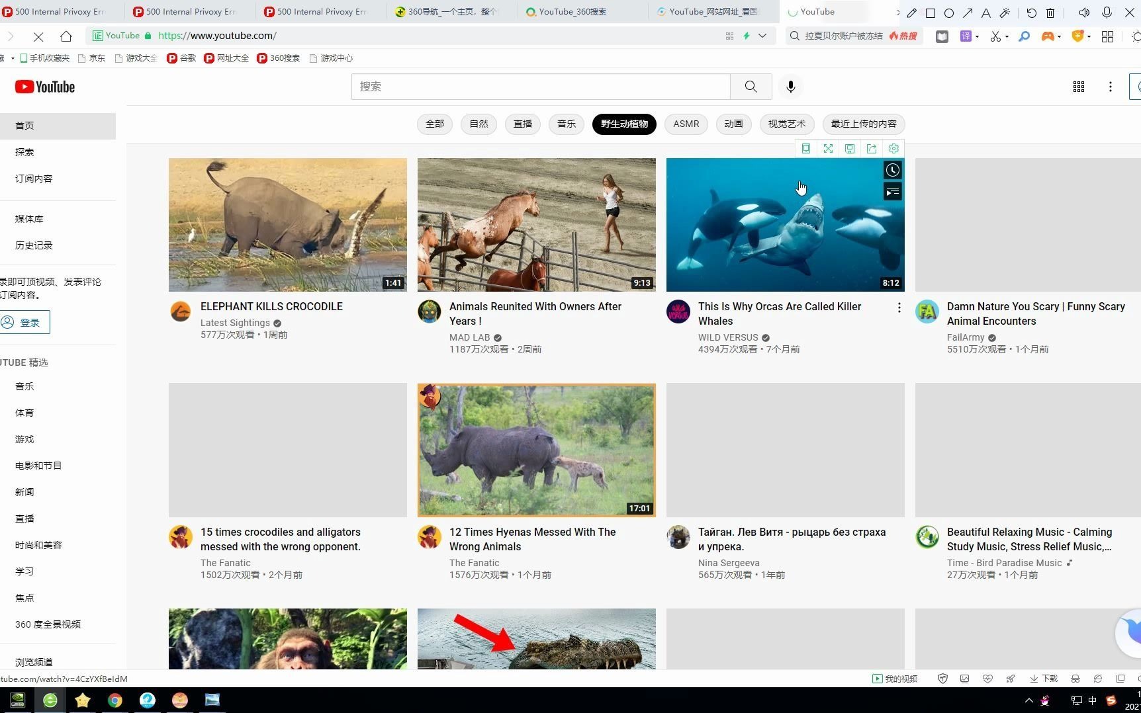Open 我的视频 in the status bar
The height and width of the screenshot is (713, 1141).
(x=895, y=679)
